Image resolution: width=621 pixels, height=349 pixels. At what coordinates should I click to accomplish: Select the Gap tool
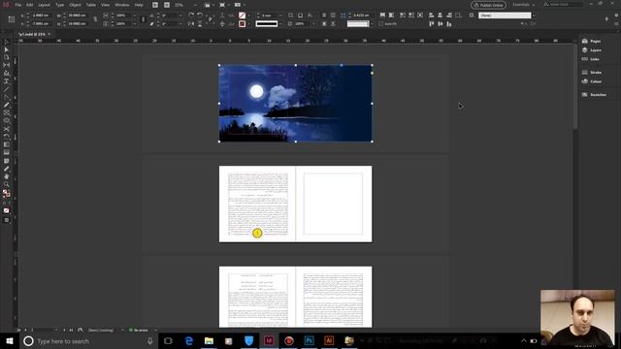coord(7,66)
